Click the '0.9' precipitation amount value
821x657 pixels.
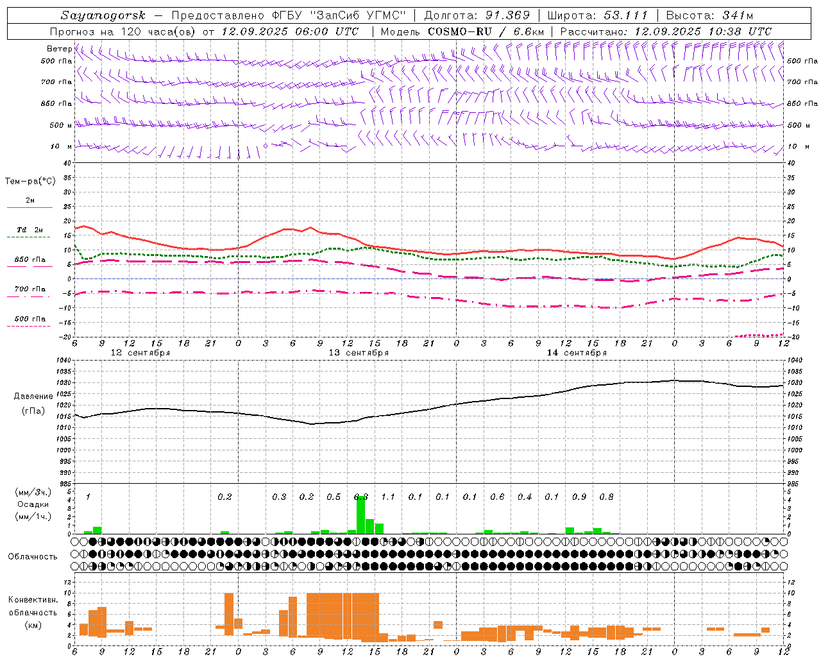579,497
